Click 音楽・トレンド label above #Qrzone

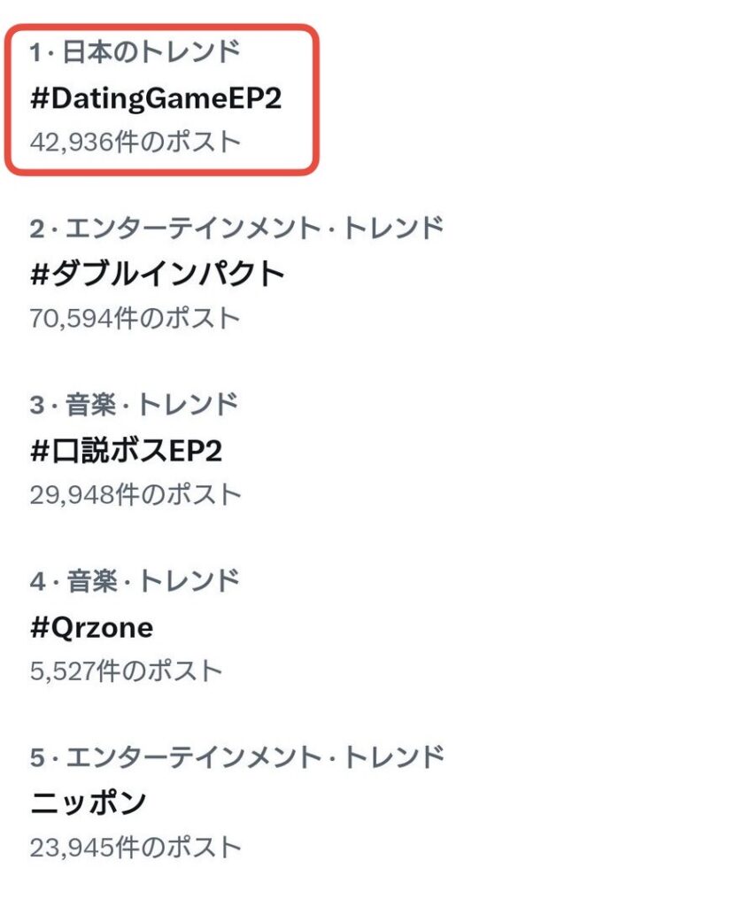tap(150, 582)
